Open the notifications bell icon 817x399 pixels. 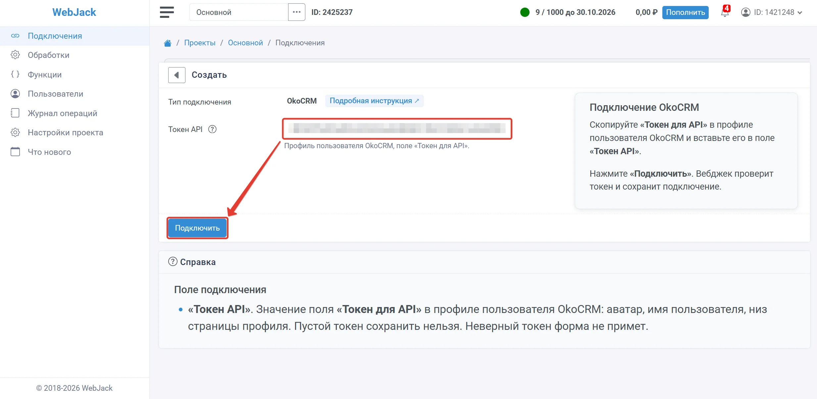pos(725,12)
